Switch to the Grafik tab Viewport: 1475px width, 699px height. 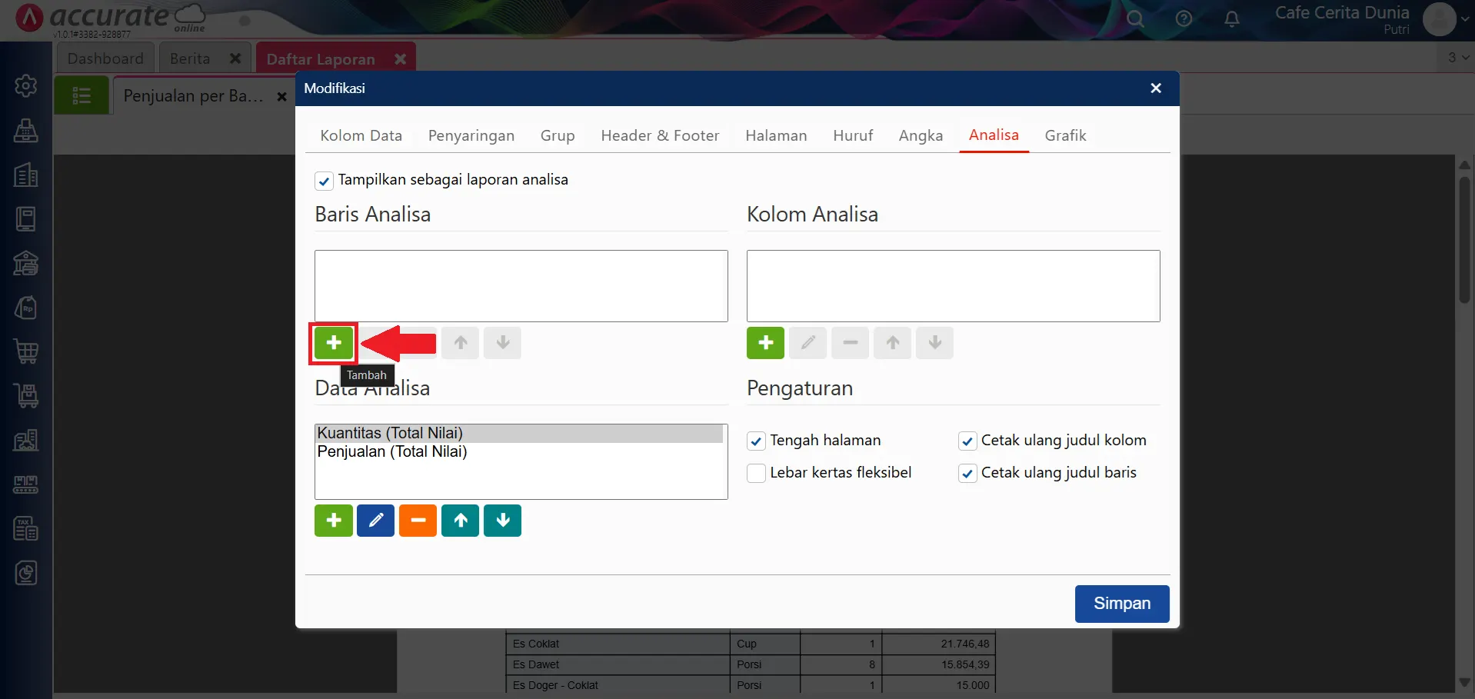pyautogui.click(x=1066, y=135)
